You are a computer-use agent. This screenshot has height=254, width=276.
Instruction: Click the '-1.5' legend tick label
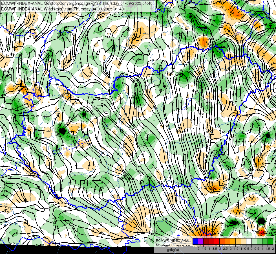[236, 249]
